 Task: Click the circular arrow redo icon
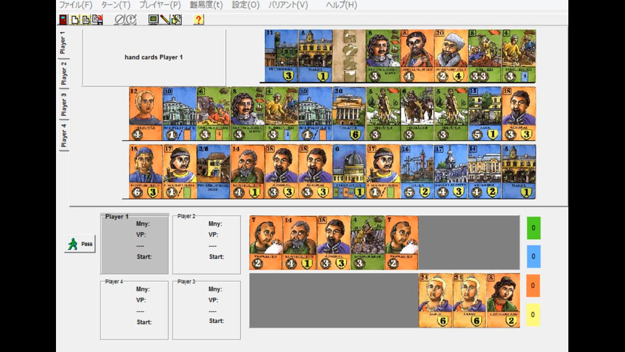[131, 20]
